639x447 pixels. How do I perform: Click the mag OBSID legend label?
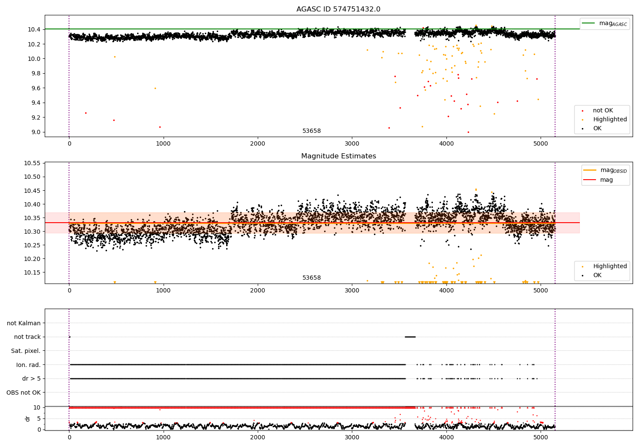tap(613, 170)
